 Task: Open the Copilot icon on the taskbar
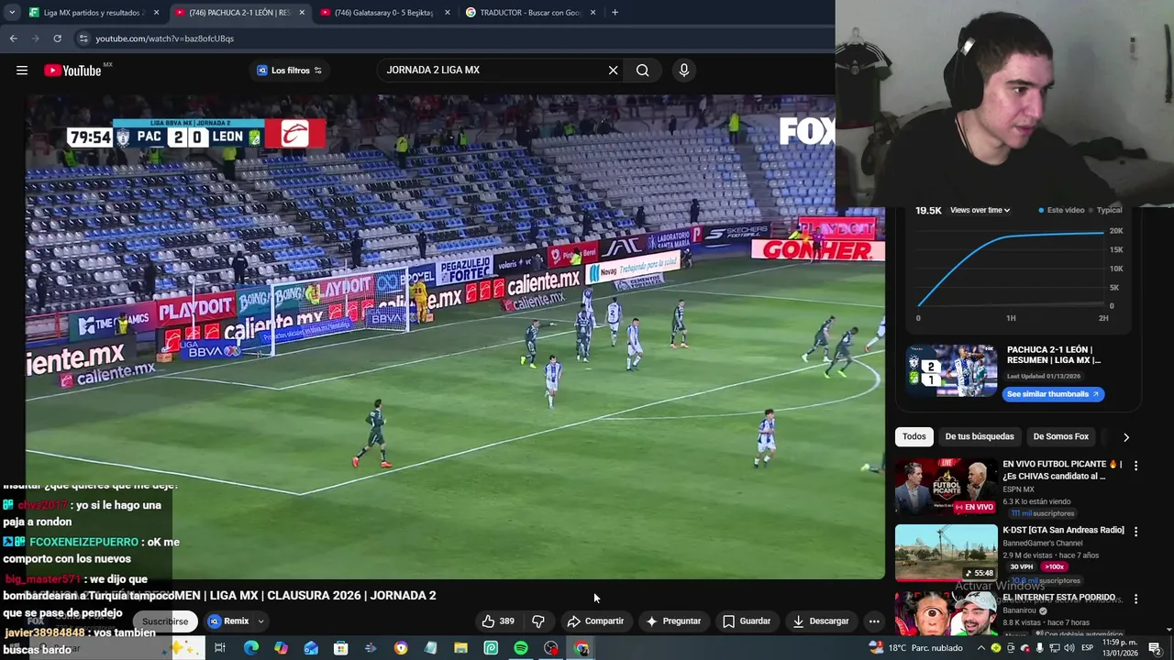(281, 648)
